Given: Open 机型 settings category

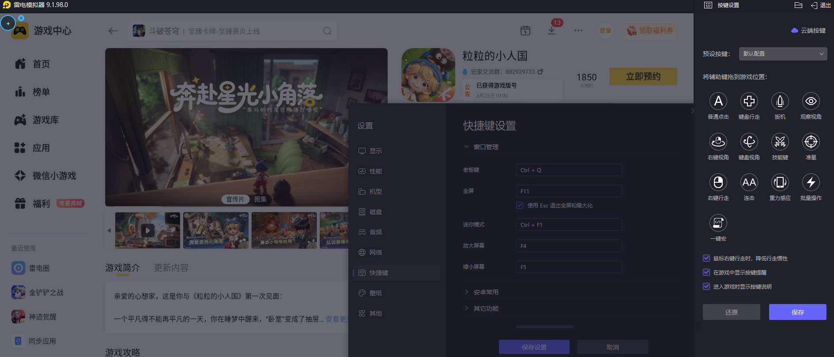Looking at the screenshot, I should coord(397,192).
